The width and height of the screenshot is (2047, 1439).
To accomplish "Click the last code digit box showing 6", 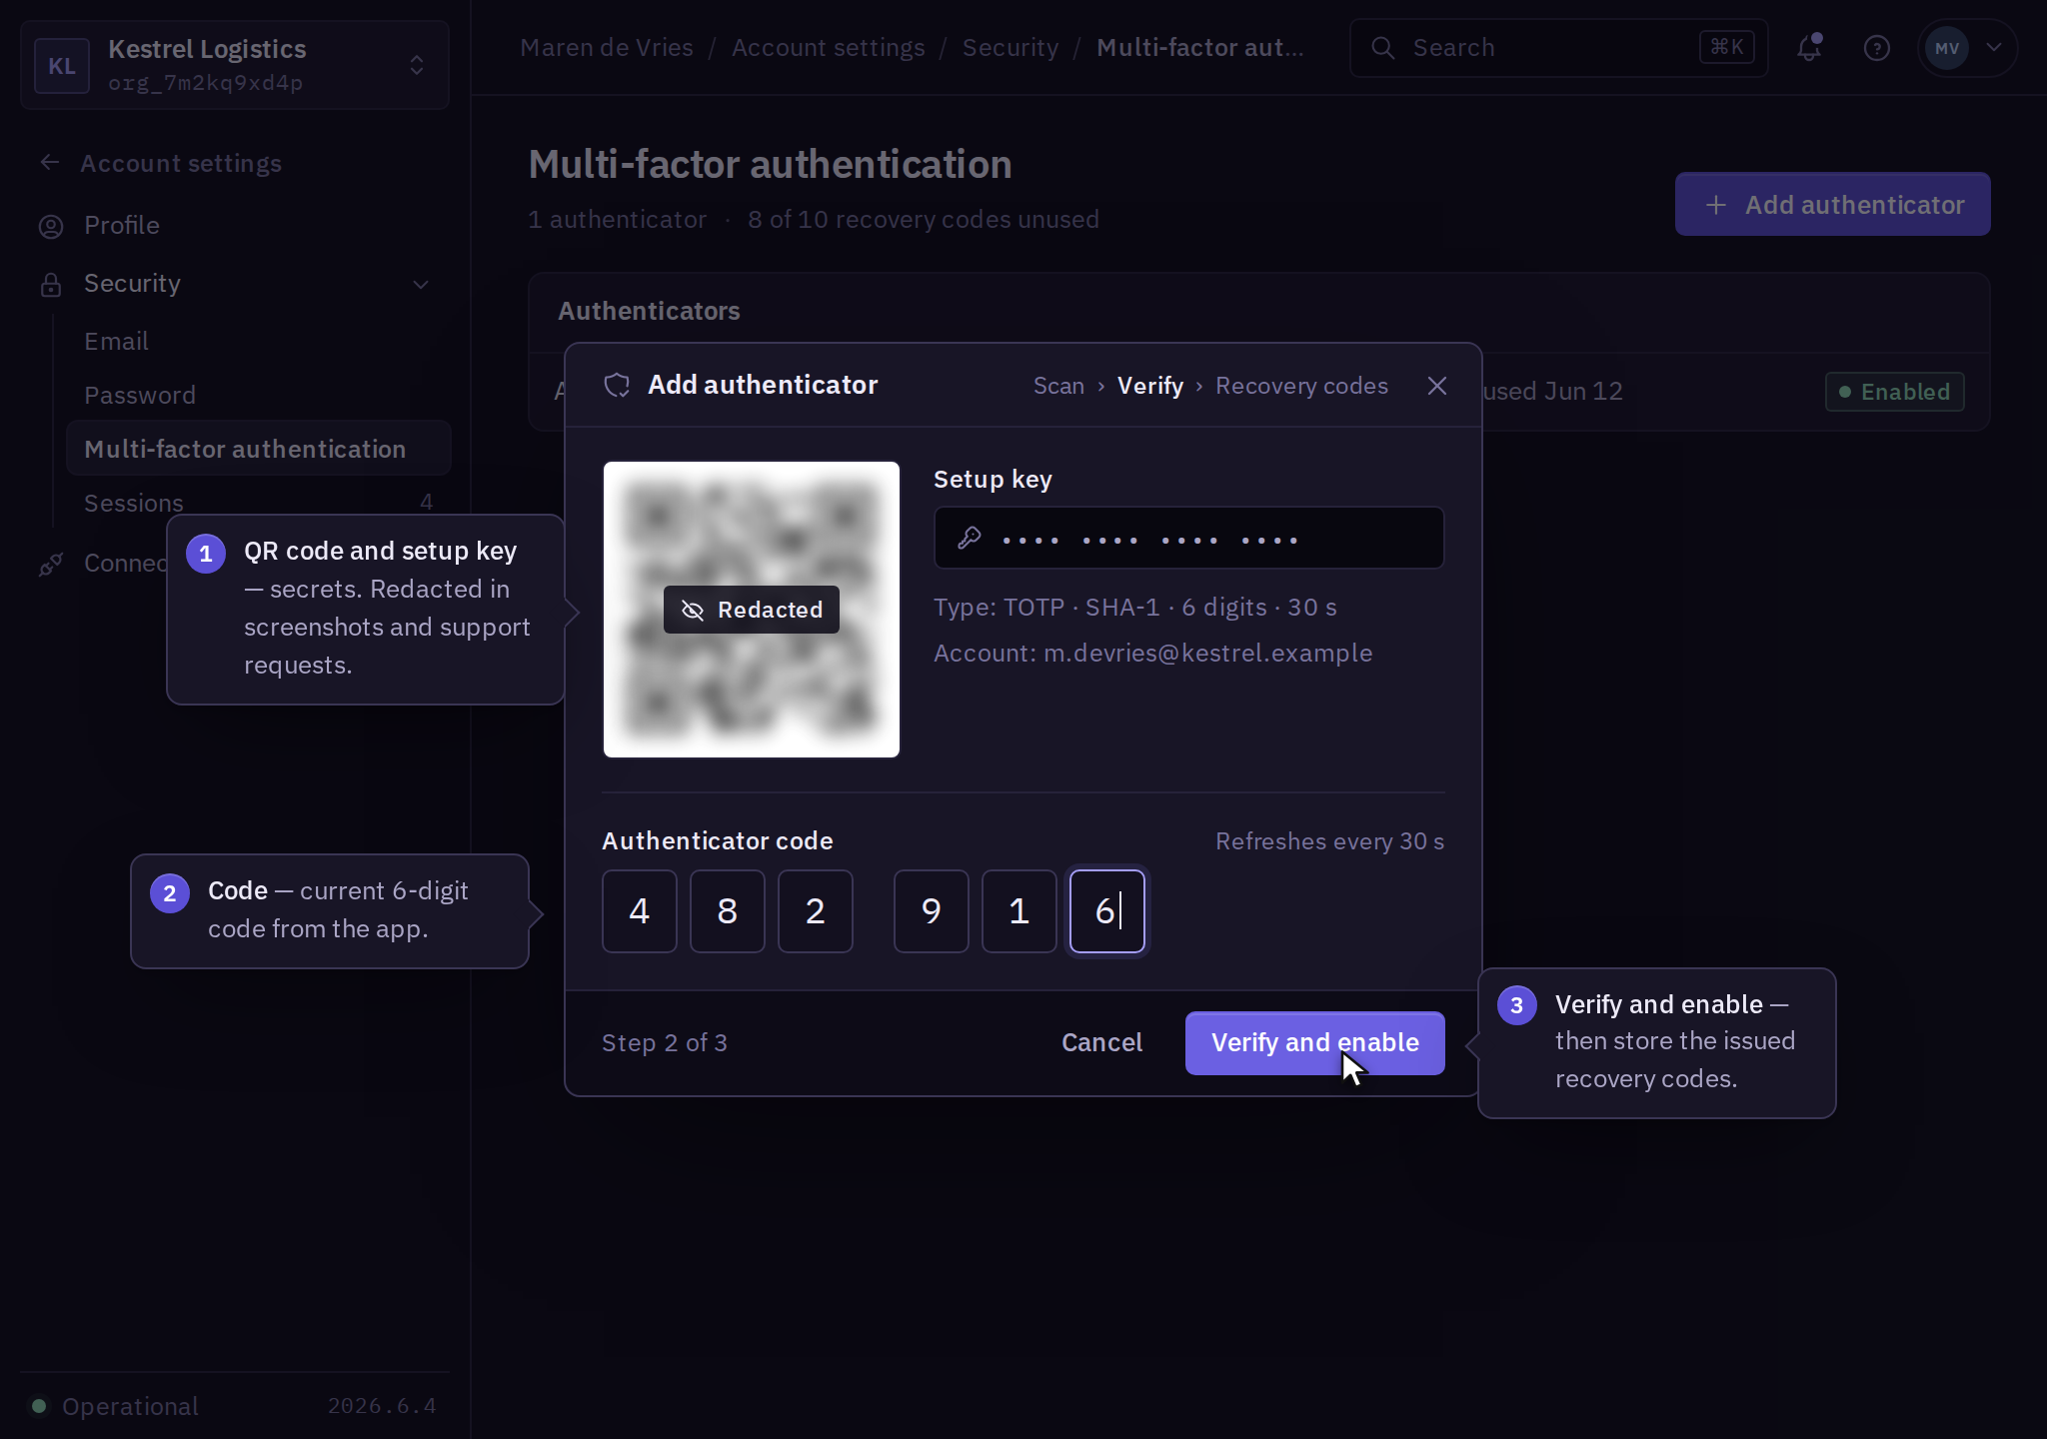I will point(1107,911).
